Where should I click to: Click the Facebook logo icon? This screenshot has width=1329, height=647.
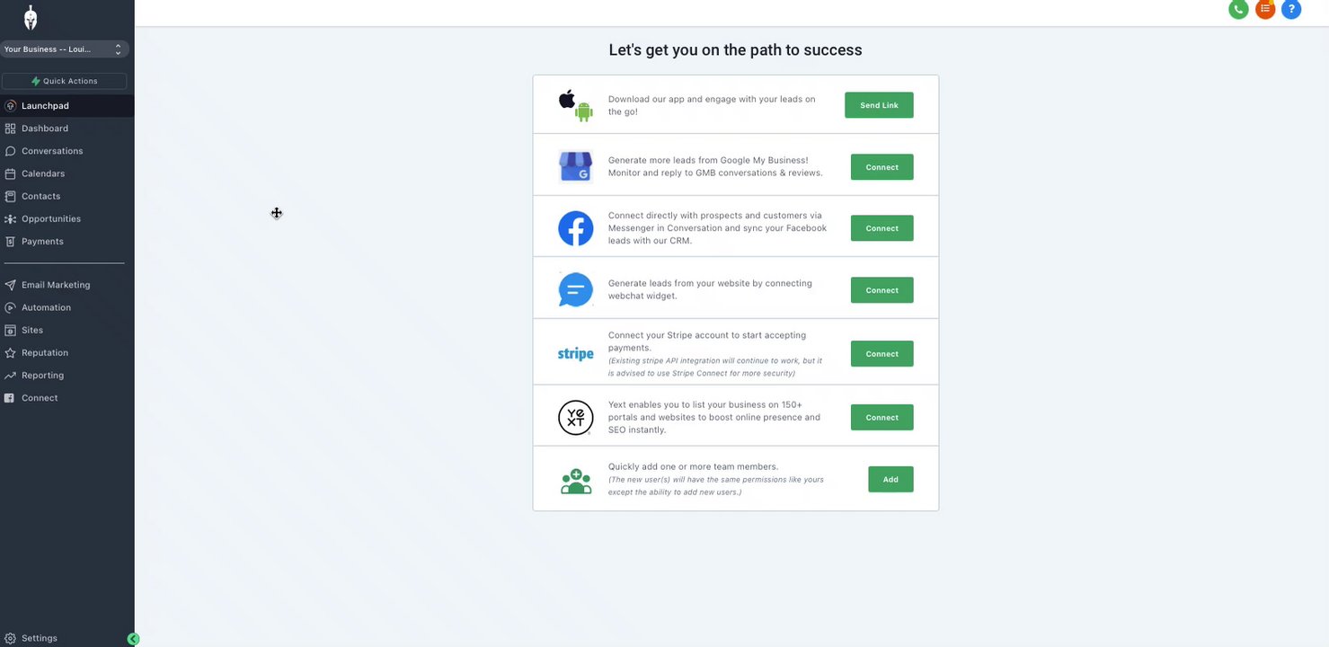point(576,228)
